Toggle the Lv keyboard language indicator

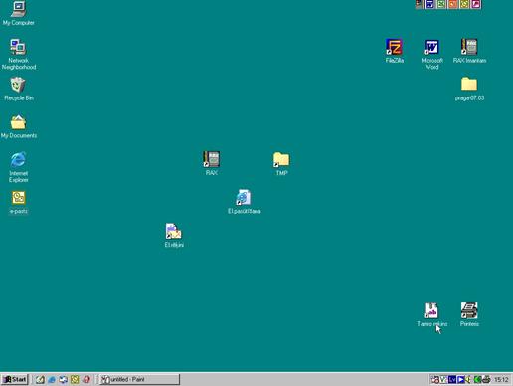click(x=452, y=380)
